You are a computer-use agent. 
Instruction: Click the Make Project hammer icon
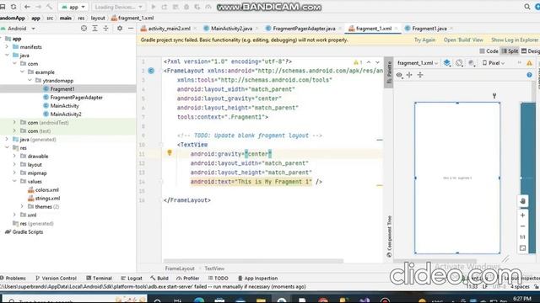coord(49,7)
